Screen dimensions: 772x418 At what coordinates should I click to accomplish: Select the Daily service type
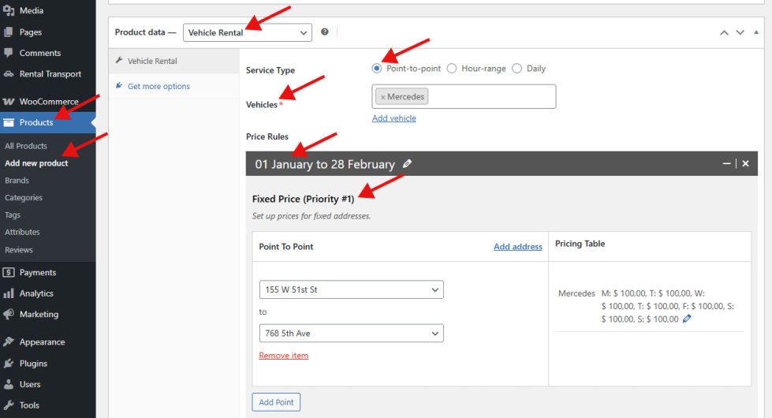pyautogui.click(x=517, y=69)
